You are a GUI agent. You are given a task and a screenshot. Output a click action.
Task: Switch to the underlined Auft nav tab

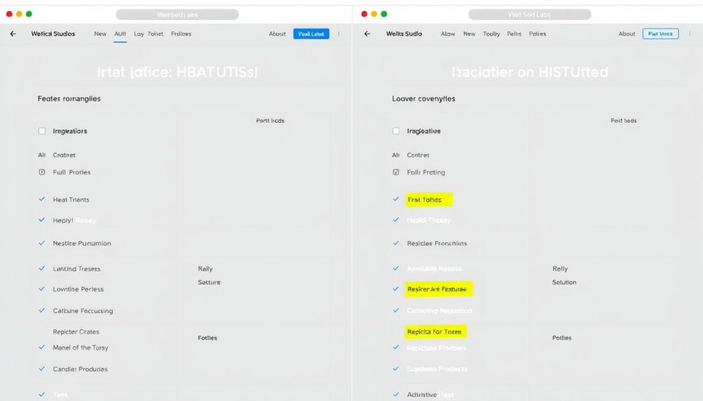120,33
